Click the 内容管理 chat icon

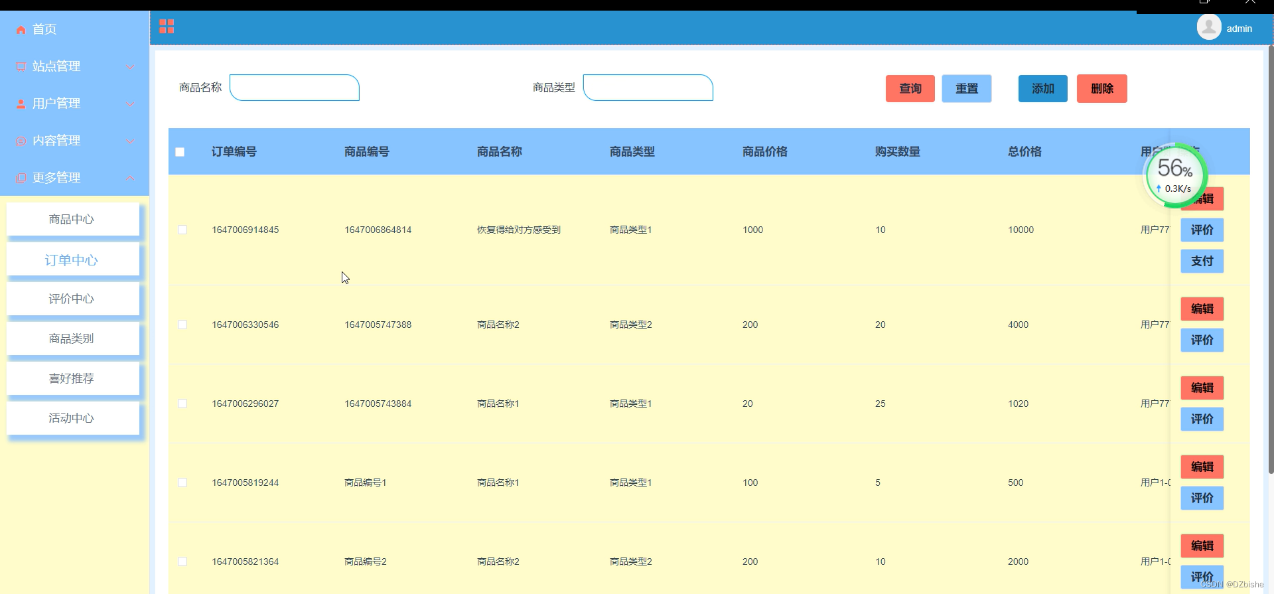[x=21, y=141]
